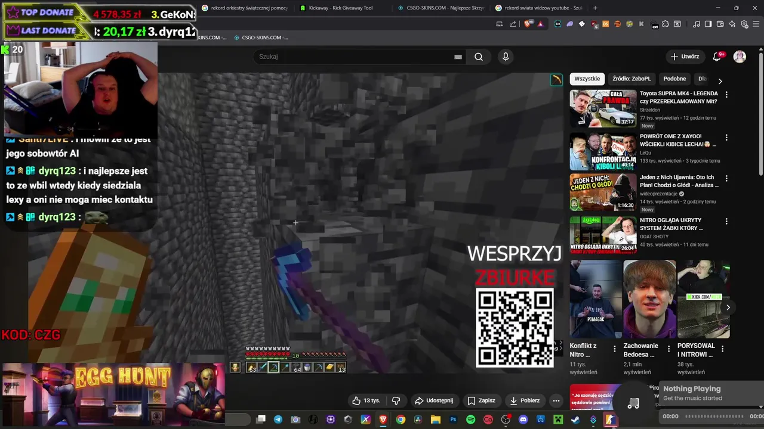Click the YouTube search magnifier button
Screen dimensions: 764x429
479,57
